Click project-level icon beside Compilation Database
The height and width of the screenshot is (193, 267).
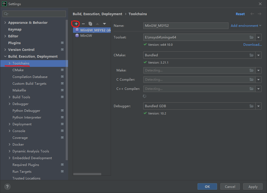pyautogui.click(x=62, y=77)
